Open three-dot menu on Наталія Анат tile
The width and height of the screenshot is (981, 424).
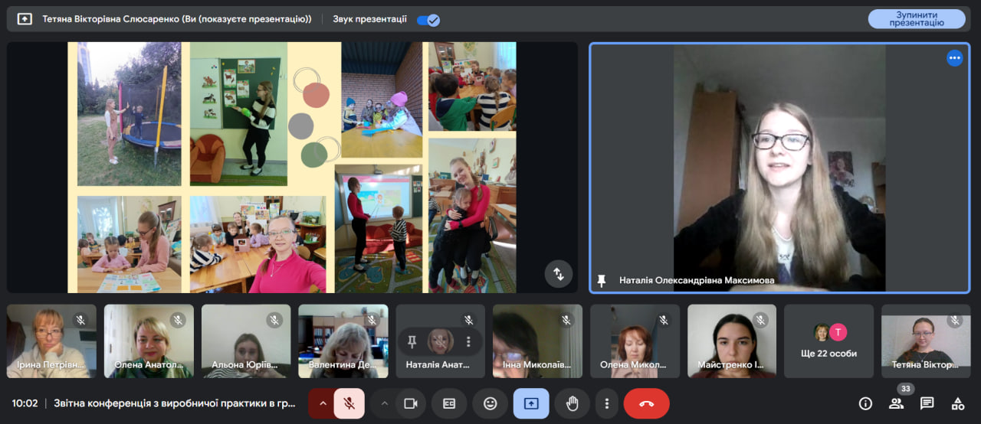point(468,341)
